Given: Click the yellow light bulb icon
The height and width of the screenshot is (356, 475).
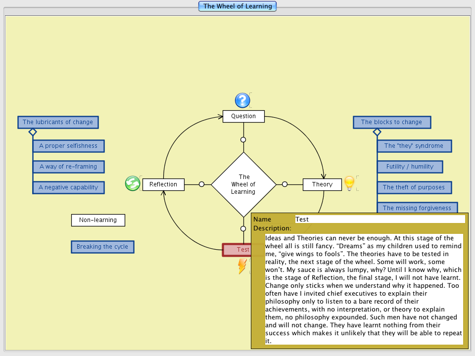Looking at the screenshot, I should pyautogui.click(x=349, y=183).
